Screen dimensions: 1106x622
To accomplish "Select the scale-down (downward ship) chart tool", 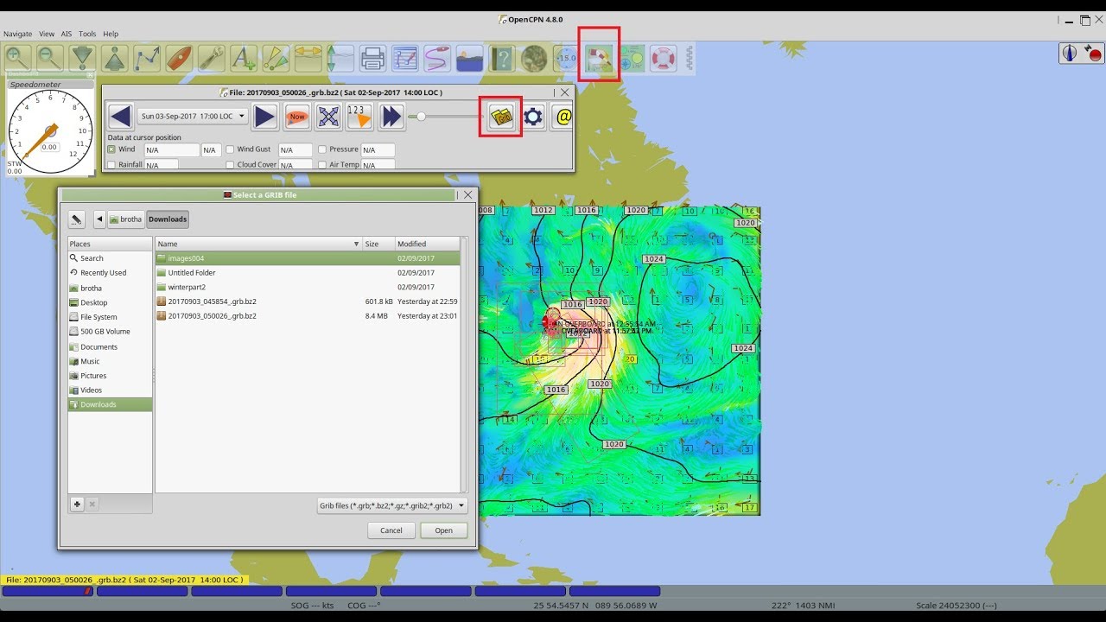I will (x=82, y=58).
